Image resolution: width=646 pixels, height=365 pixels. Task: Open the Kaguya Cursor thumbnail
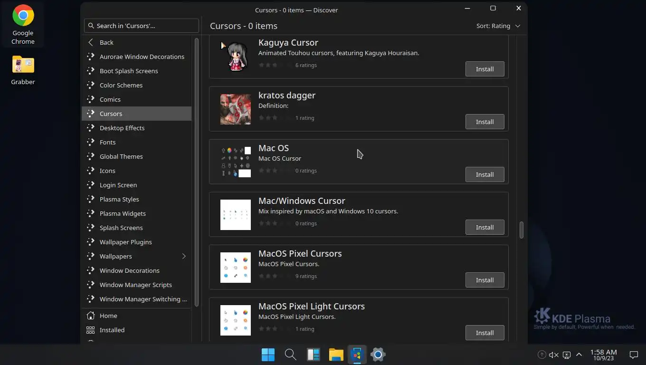pos(236,57)
